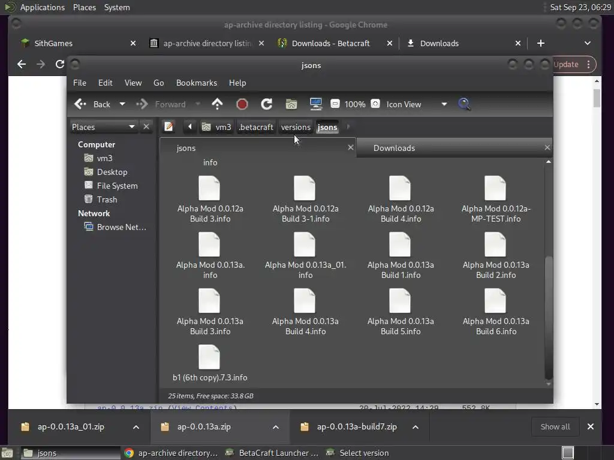Select Alpha Mod 0.0.13a Build 6.info file
Image resolution: width=614 pixels, height=460 pixels.
[496, 312]
